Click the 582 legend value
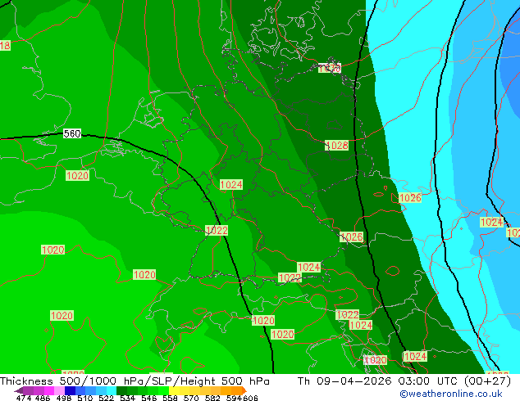The width and height of the screenshot is (520, 401). [212, 398]
